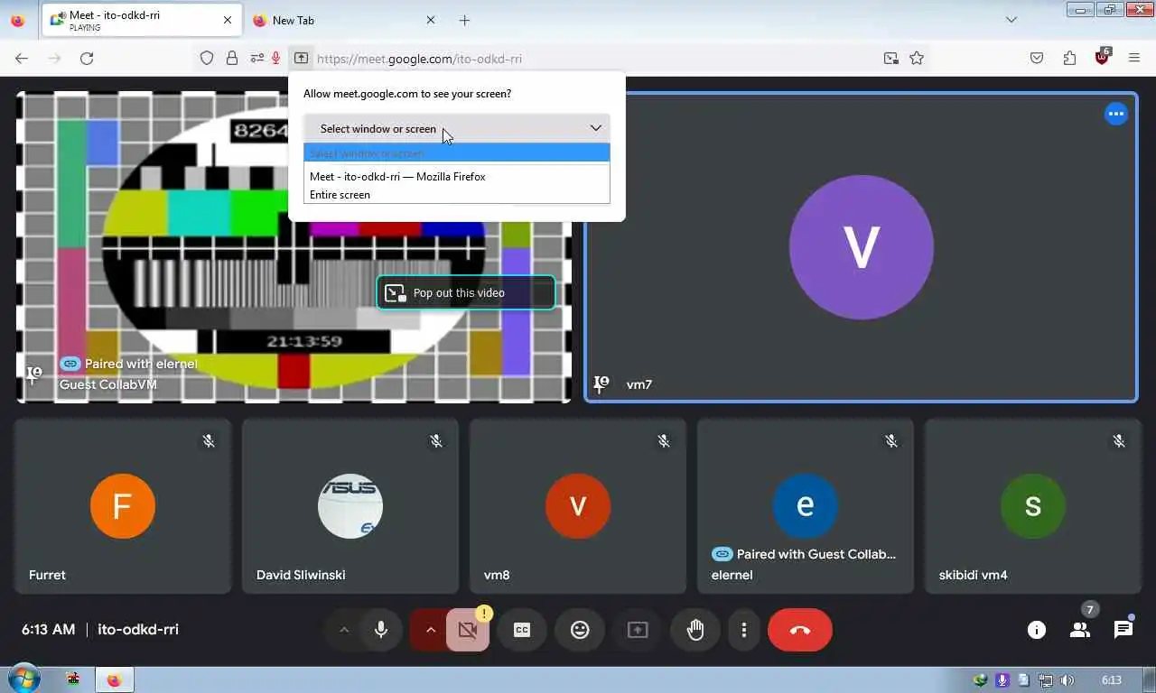Screen dimensions: 1156x693
Task: Open the Firefox extensions puzzle icon
Action: [x=1069, y=59]
